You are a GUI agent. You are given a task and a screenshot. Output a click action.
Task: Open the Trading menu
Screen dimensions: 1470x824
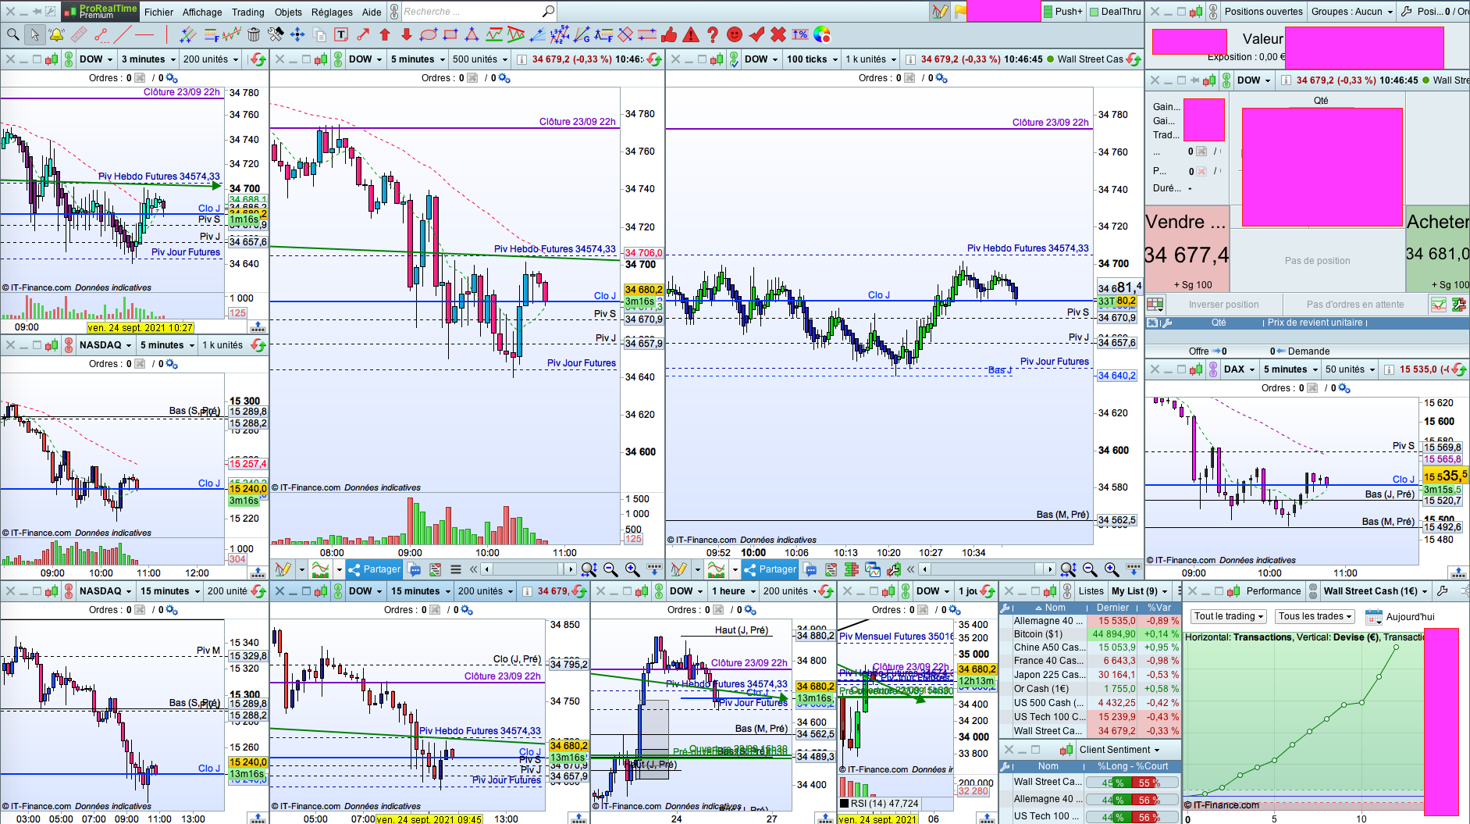[248, 12]
